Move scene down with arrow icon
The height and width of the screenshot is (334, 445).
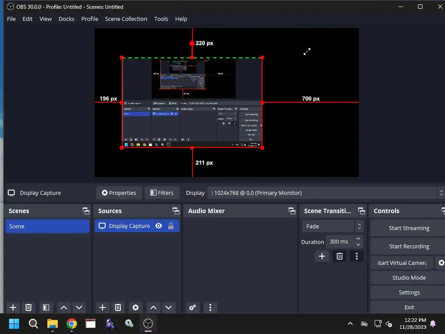79,307
